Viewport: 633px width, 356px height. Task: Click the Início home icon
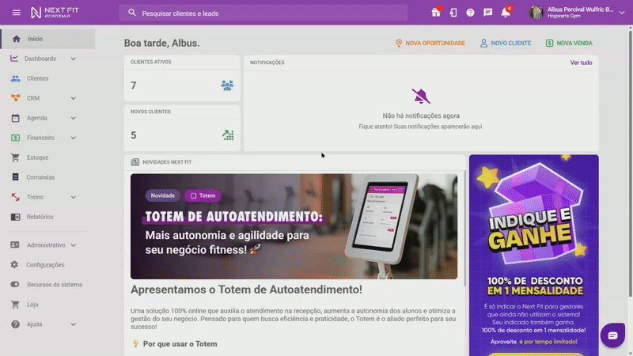pos(16,39)
